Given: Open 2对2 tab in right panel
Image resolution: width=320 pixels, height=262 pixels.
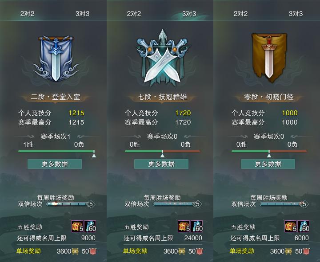Looking at the screenshot, I should pos(240,14).
